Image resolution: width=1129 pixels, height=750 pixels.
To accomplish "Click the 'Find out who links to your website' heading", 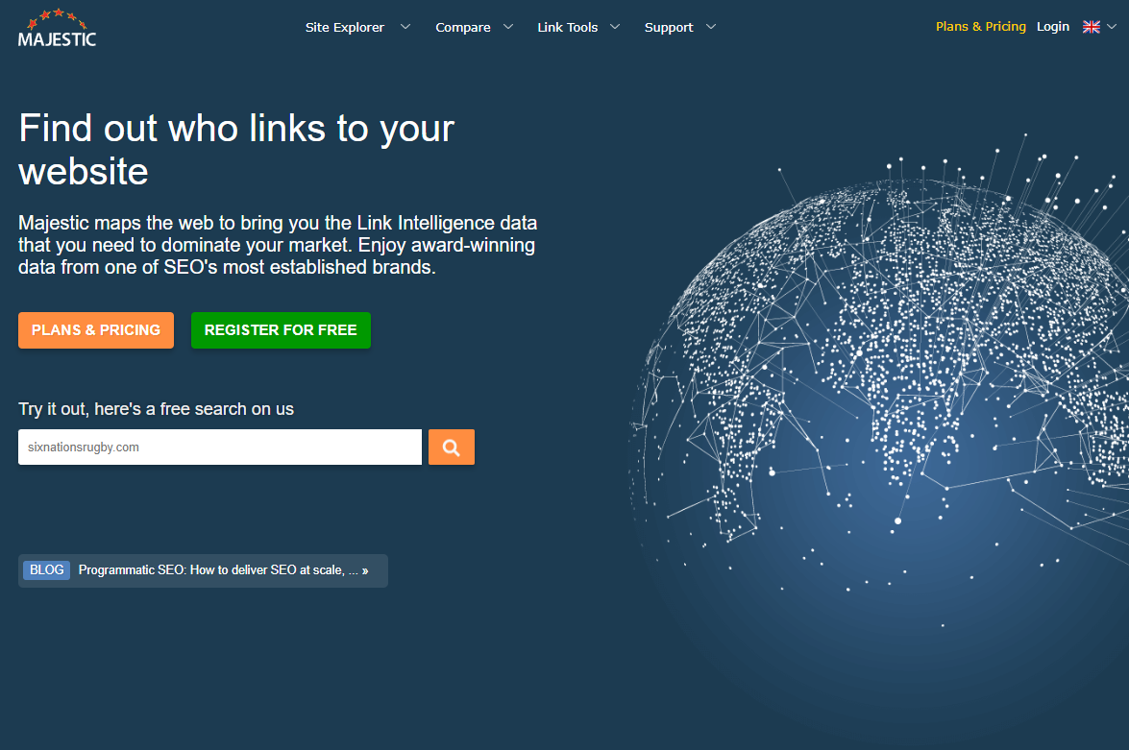I will (236, 150).
